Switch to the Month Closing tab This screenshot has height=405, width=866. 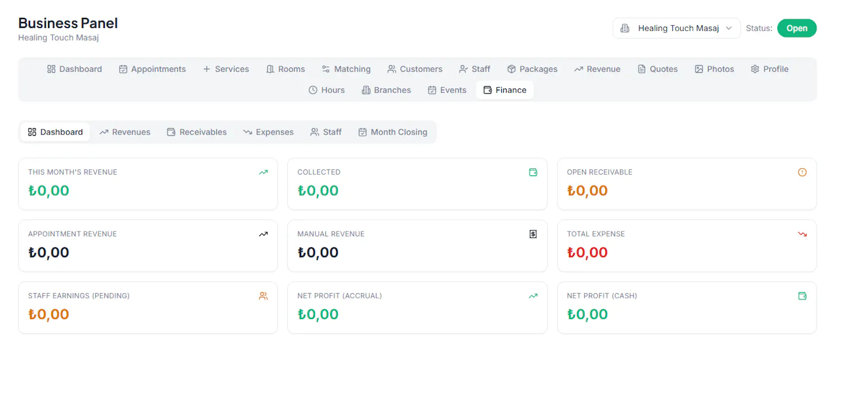(x=393, y=132)
